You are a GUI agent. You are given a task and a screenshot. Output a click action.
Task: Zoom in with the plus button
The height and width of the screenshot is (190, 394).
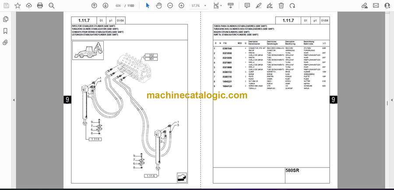tap(181, 6)
